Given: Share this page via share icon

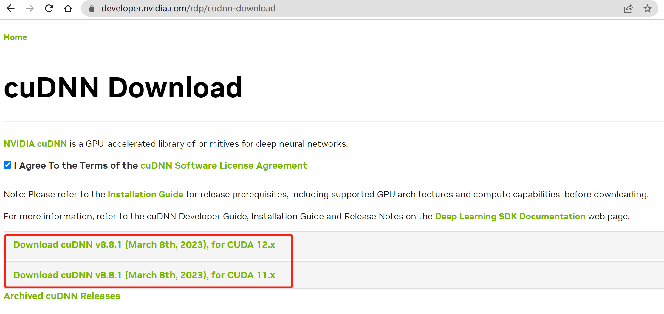Looking at the screenshot, I should [628, 9].
